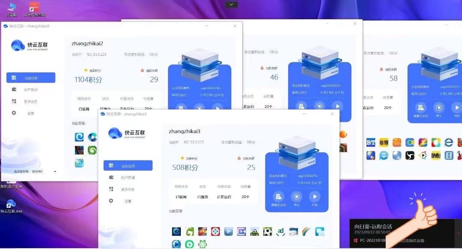462x249 pixels.
Task: Open the "ad" app icon
Action: (x=280, y=231)
